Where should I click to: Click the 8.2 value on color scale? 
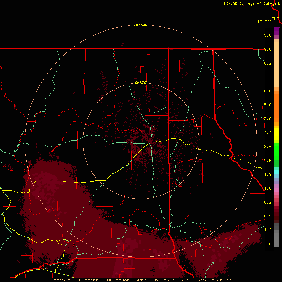click(x=268, y=63)
